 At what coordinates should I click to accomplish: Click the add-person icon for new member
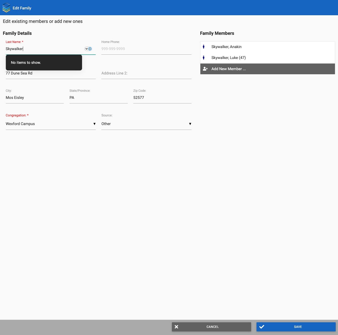pos(205,69)
